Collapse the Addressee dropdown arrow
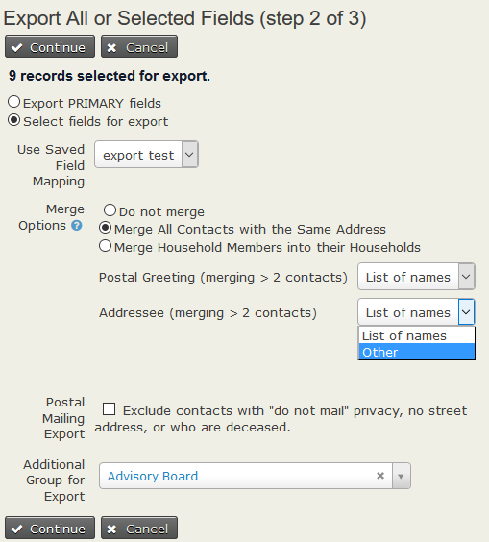This screenshot has height=542, width=489. coord(466,312)
